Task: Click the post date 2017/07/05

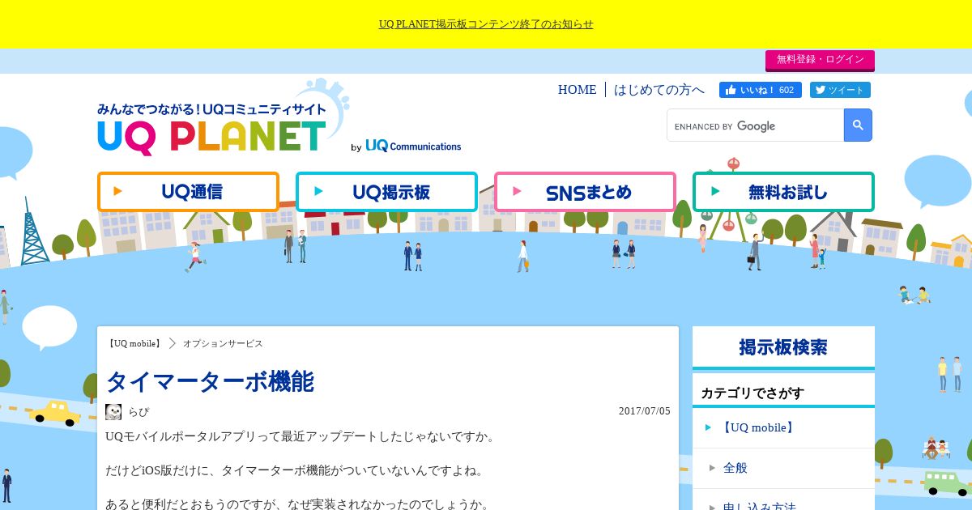Action: tap(645, 411)
